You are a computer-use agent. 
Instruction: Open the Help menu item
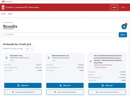tap(10, 14)
